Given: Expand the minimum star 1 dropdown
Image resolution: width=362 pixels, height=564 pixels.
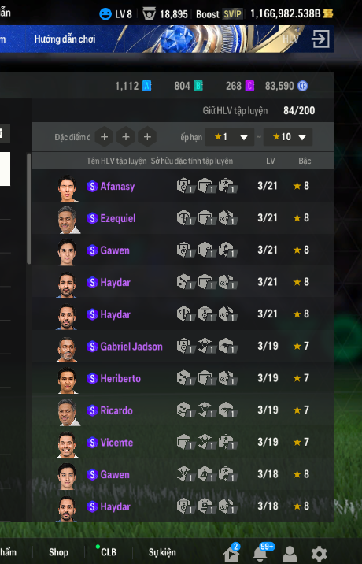Looking at the screenshot, I should [230, 137].
